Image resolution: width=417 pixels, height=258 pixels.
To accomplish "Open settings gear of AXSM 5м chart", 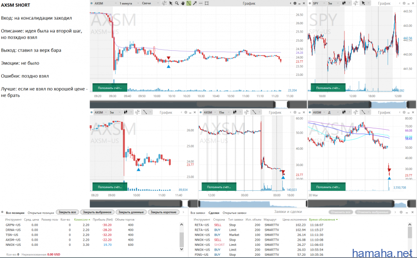I will 185,112.
